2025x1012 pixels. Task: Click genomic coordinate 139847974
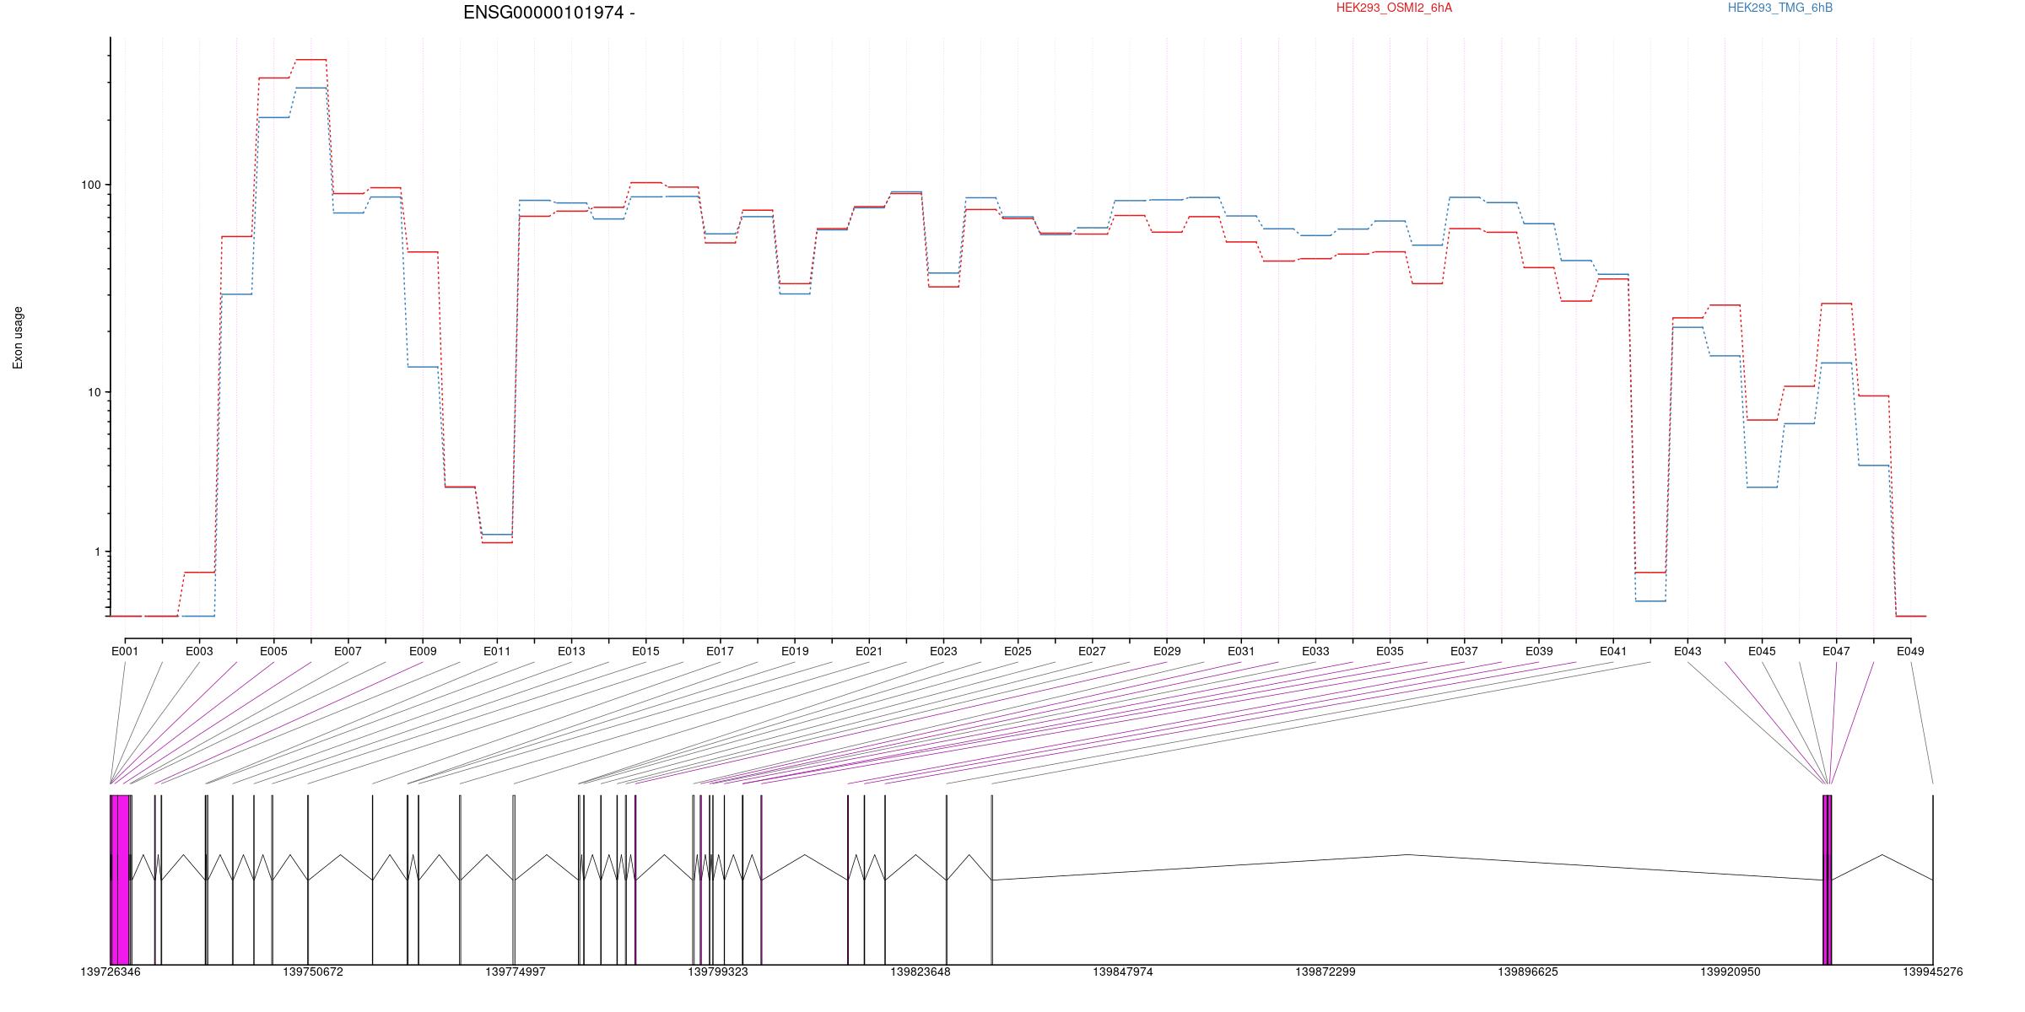(1123, 972)
